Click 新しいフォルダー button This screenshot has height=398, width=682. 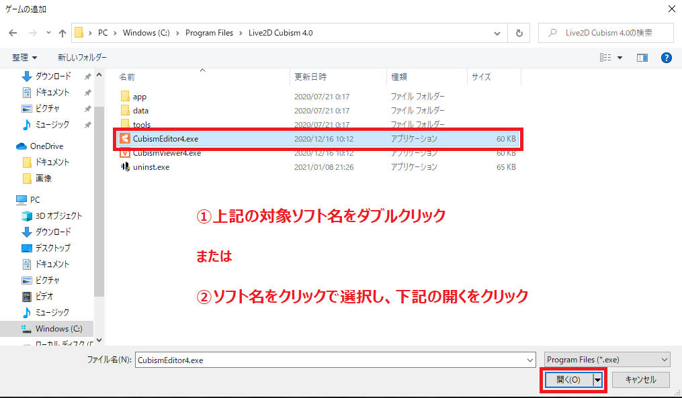click(82, 57)
